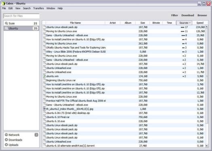This screenshot has height=151, width=212.
Task: Click the file icon of Ubuntu 6.10.exe
Action: (x=44, y=121)
